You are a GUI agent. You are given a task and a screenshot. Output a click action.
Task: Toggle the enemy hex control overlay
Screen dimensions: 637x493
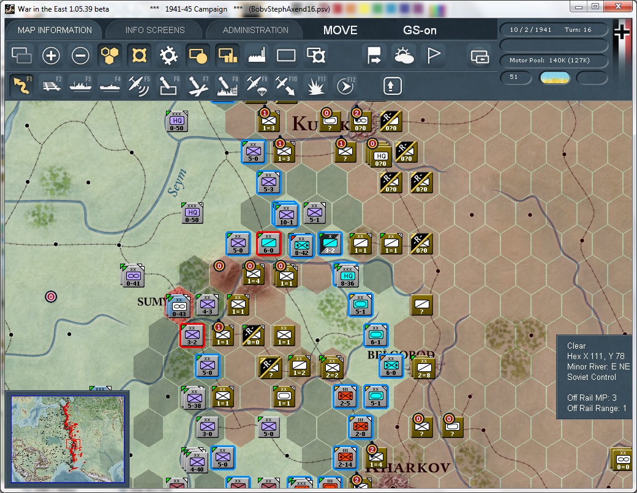tap(139, 55)
